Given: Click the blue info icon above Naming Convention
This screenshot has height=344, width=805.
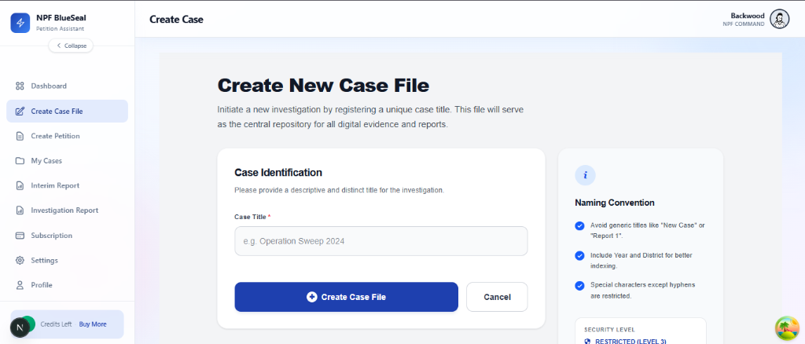Looking at the screenshot, I should [585, 175].
